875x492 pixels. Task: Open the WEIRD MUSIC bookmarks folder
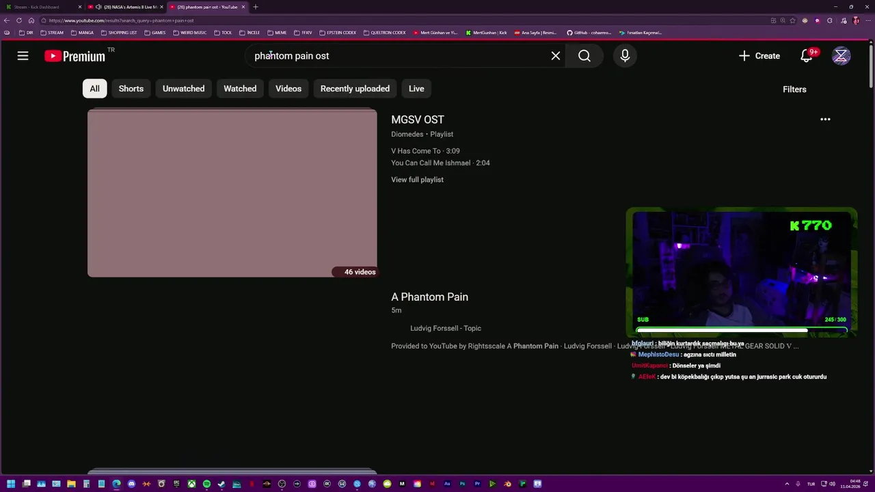[189, 33]
